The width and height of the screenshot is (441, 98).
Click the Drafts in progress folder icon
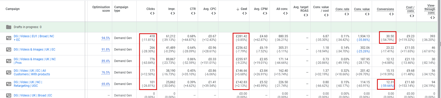[x=9, y=27]
